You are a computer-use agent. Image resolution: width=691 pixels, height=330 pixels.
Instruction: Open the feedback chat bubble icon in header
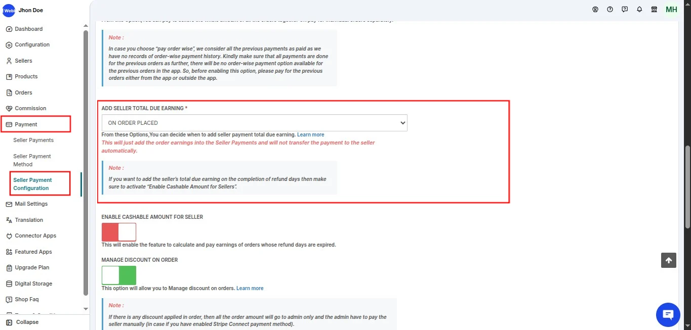(625, 9)
